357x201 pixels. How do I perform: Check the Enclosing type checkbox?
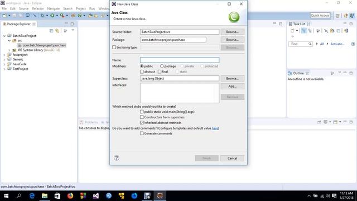click(x=114, y=47)
